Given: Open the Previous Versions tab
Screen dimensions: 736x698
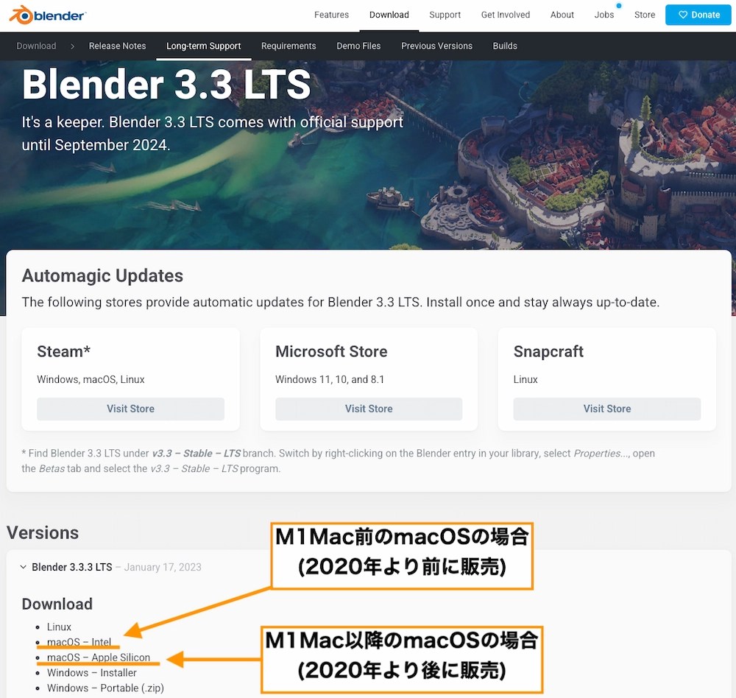Looking at the screenshot, I should [x=436, y=46].
